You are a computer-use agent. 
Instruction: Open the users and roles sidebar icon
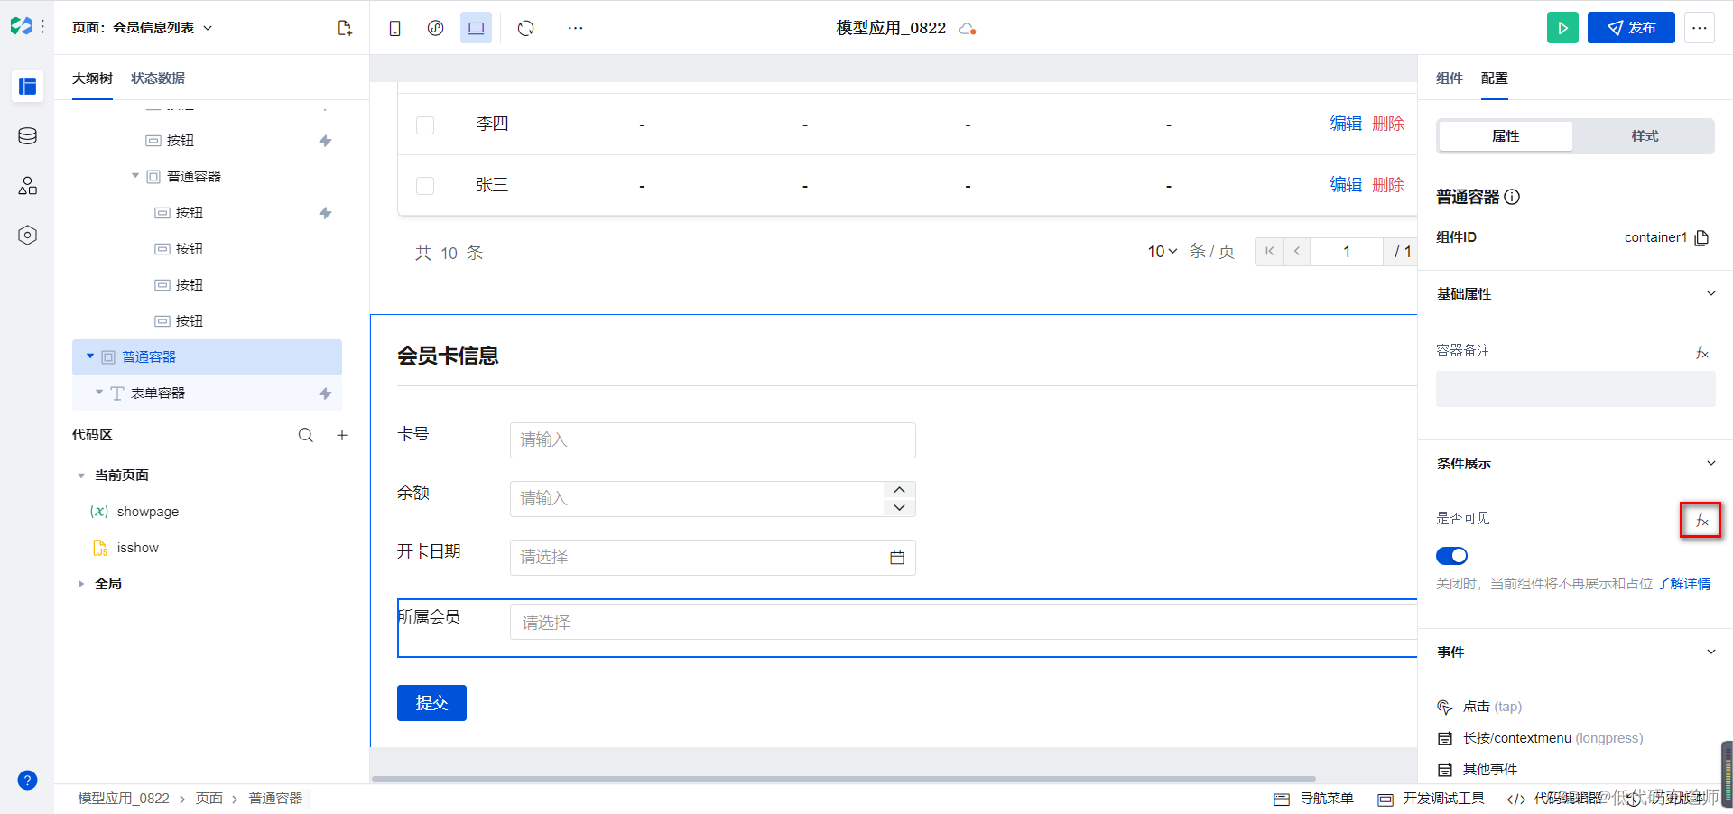27,185
